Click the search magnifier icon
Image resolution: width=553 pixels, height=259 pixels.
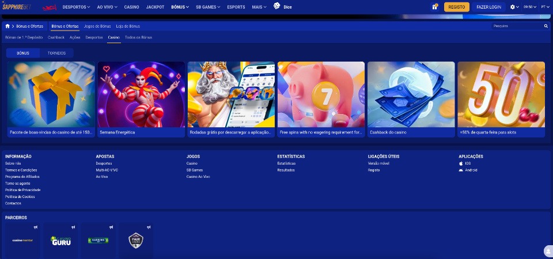pos(546,26)
